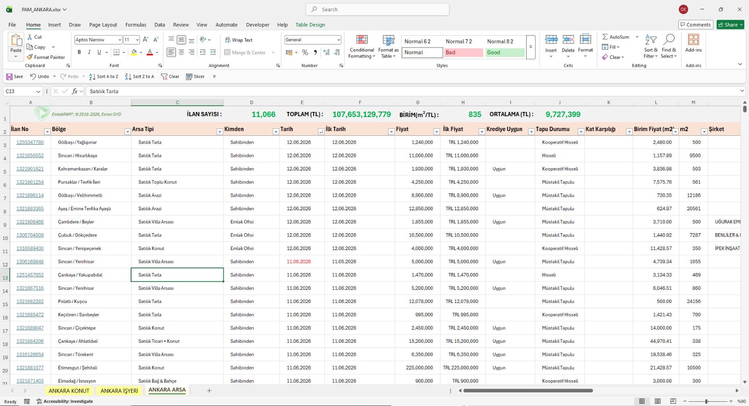The height and width of the screenshot is (406, 749).
Task: Click the Paste clipboard icon
Action: pos(16,41)
